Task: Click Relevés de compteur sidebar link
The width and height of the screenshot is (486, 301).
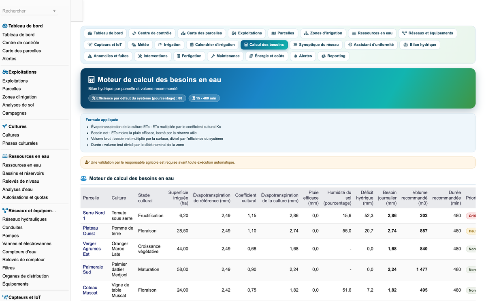Action: pyautogui.click(x=23, y=260)
